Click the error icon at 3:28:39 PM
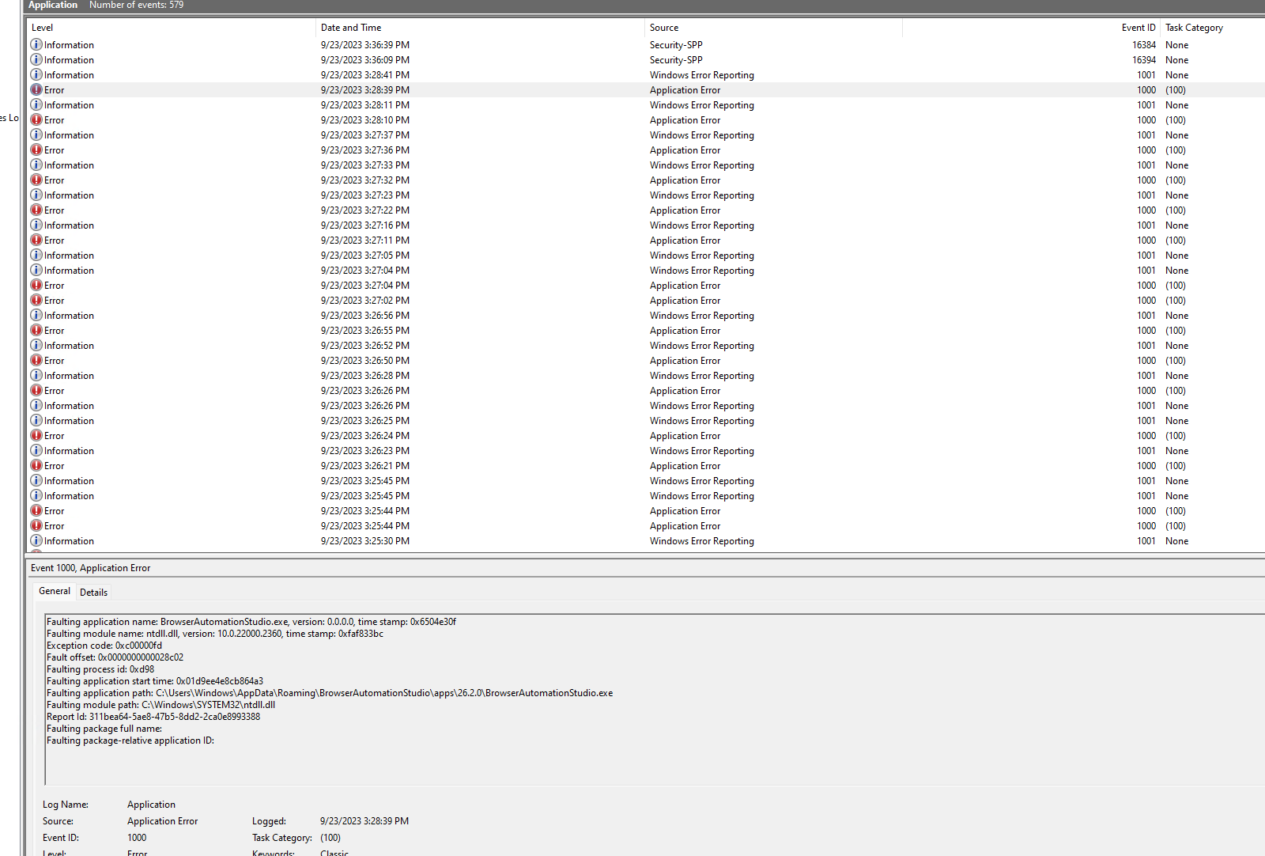Viewport: 1265px width, 856px height. pyautogui.click(x=36, y=90)
